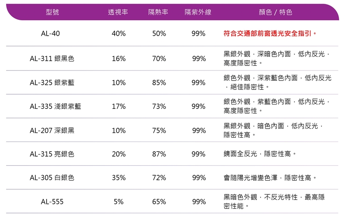
Task: Click the red 符合交通部前窗透光安全指引 text
Action: [270, 33]
